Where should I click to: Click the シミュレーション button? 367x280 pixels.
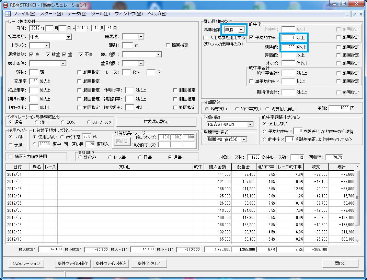tap(26, 264)
